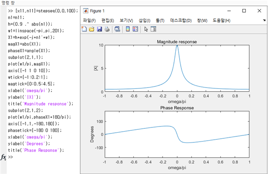Click the ylabel('|X|'); line
268x174 pixels.
[24, 97]
